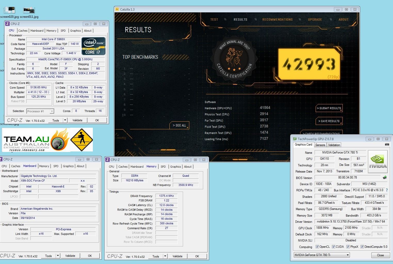Image resolution: width=393 pixels, height=264 pixels.
Task: Click Validate in the top CPU-Z window
Action: [77, 120]
